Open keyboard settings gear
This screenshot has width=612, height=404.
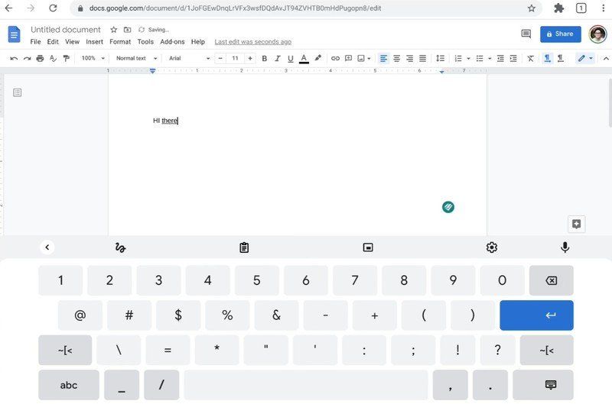[492, 247]
